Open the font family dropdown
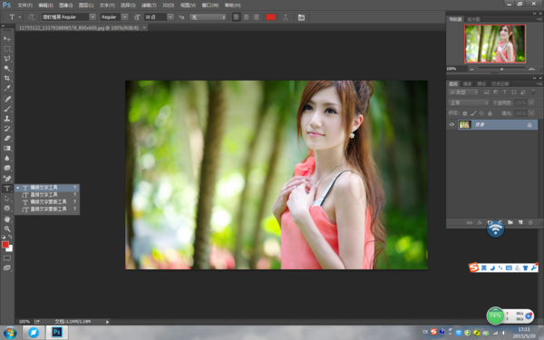The width and height of the screenshot is (544, 340). (x=92, y=17)
